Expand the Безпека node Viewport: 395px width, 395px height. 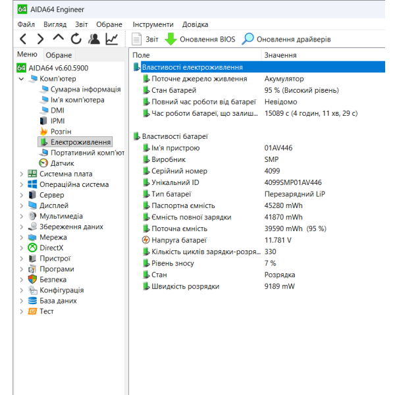pos(22,280)
